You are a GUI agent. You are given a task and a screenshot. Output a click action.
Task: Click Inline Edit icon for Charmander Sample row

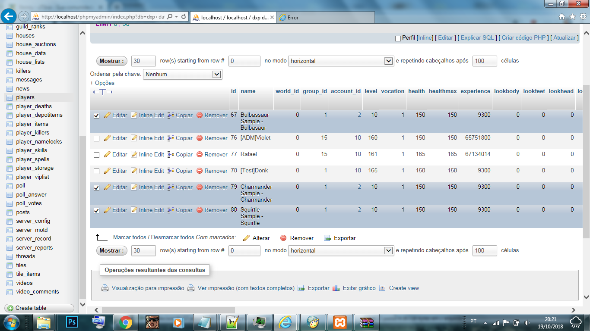tap(134, 187)
